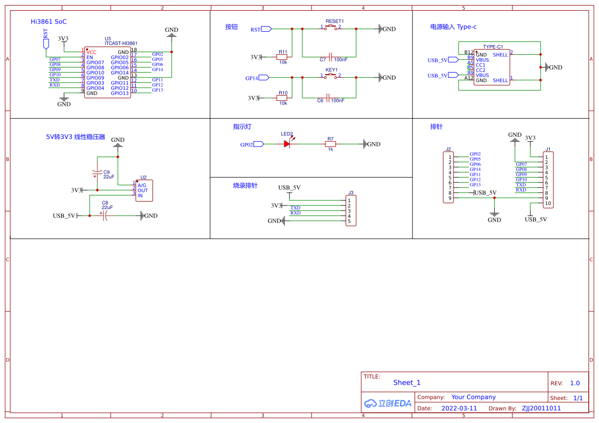Select the TYPE-C1 connector body
This screenshot has height=423, width=599.
[x=492, y=67]
